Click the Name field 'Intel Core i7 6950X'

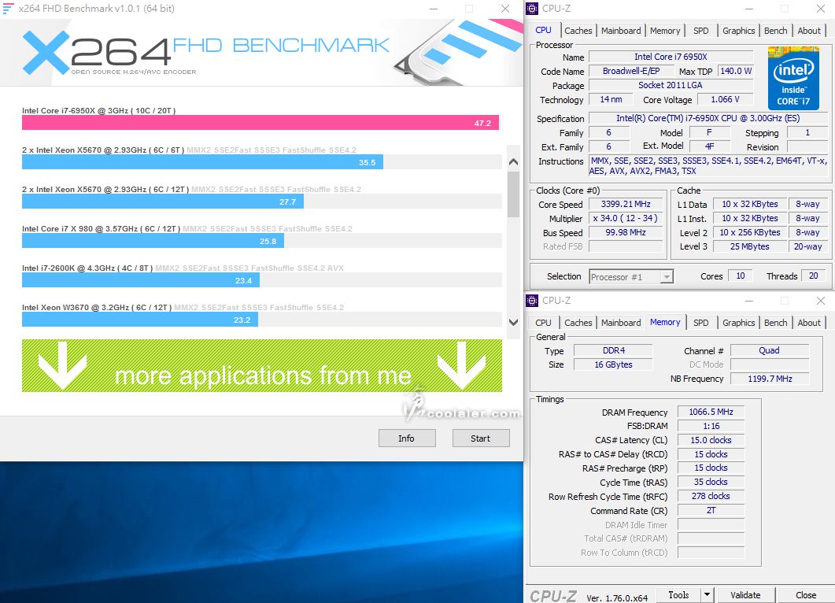point(671,57)
